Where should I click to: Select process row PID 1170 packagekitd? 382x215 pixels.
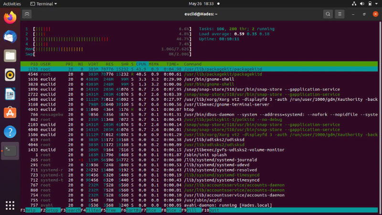(x=199, y=69)
